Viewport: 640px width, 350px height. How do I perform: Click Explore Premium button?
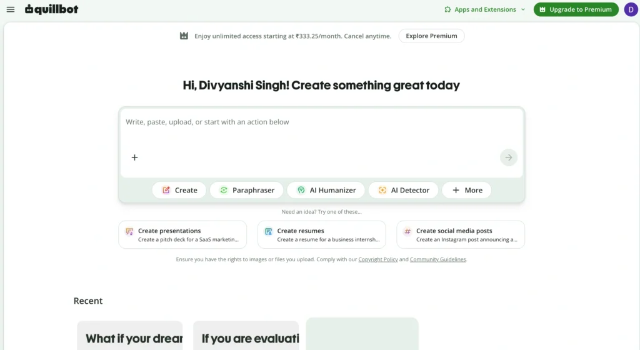(431, 36)
